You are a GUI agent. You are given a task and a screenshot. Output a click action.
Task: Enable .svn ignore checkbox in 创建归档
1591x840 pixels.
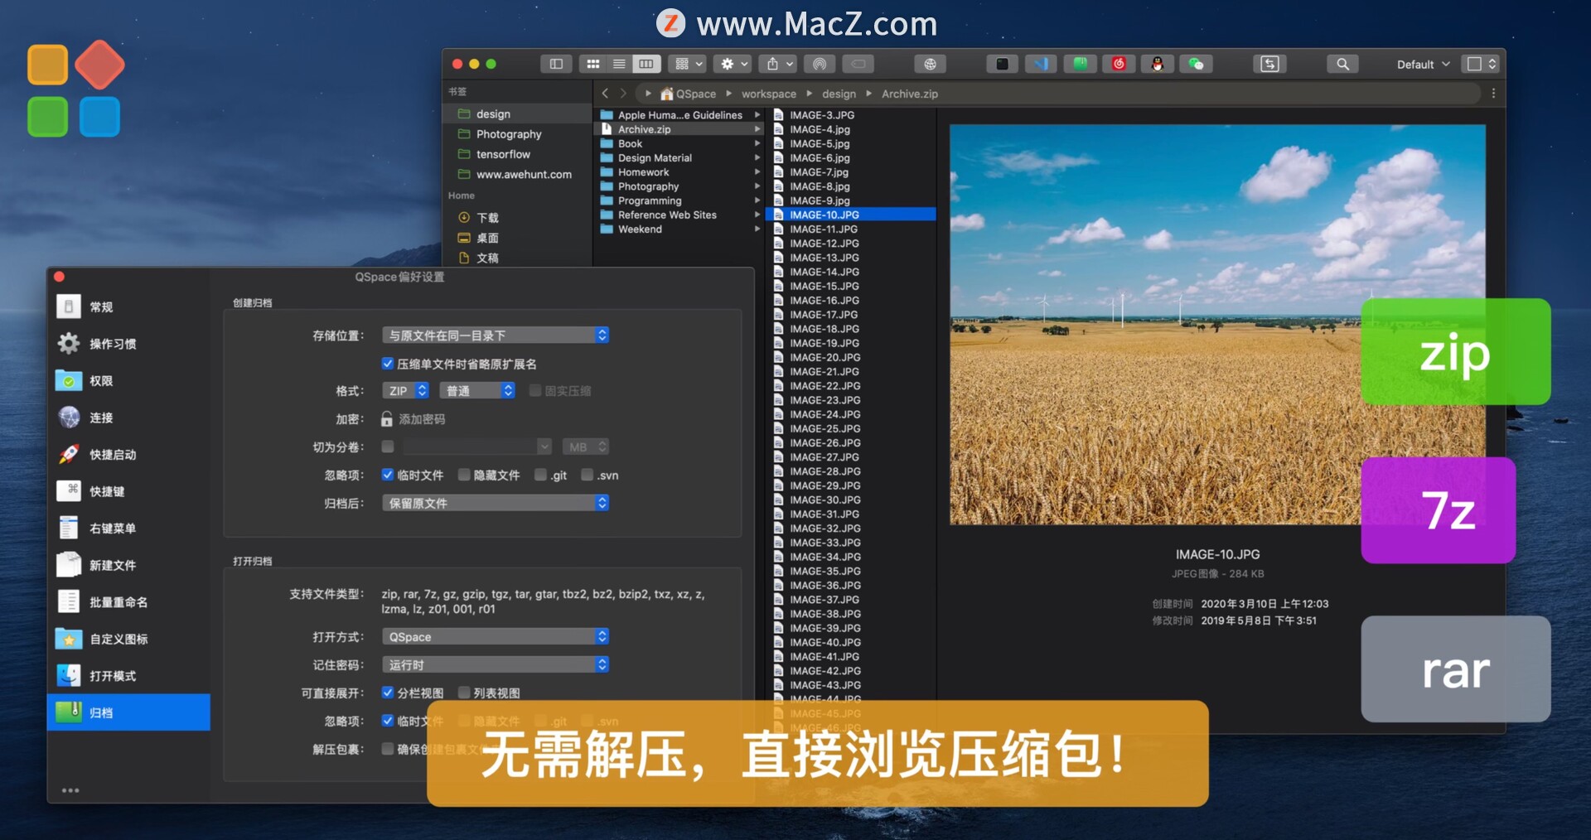[587, 475]
